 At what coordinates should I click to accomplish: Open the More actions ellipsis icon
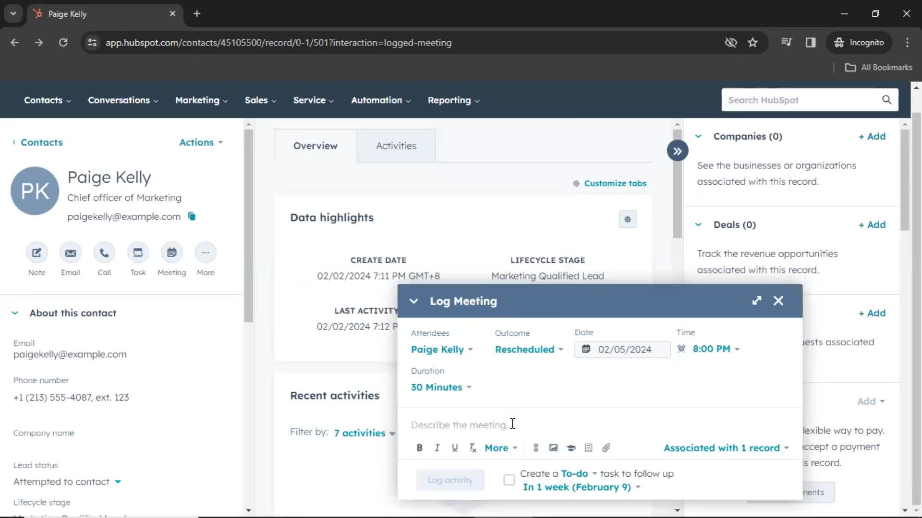coord(206,253)
